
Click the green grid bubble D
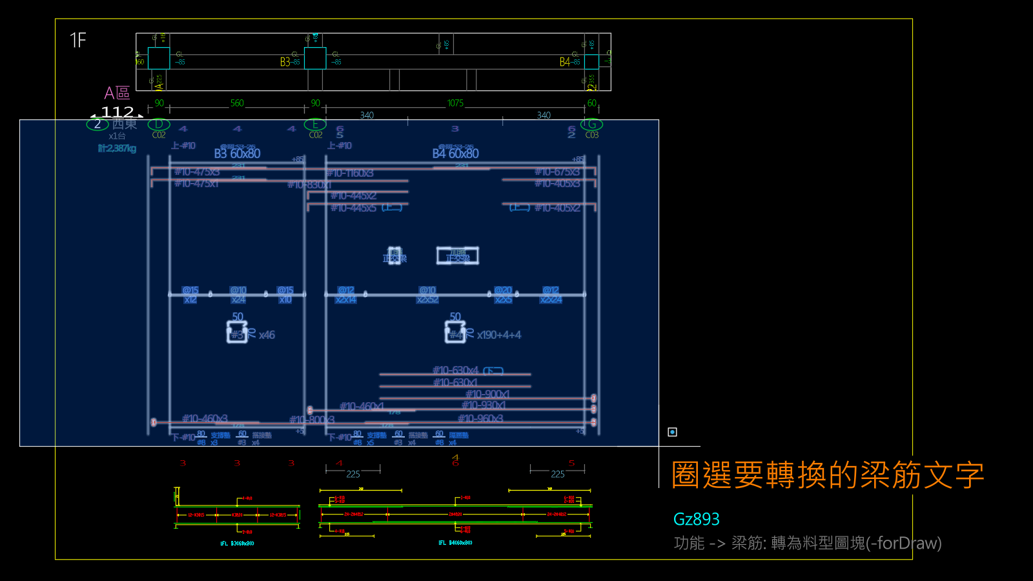pyautogui.click(x=159, y=124)
